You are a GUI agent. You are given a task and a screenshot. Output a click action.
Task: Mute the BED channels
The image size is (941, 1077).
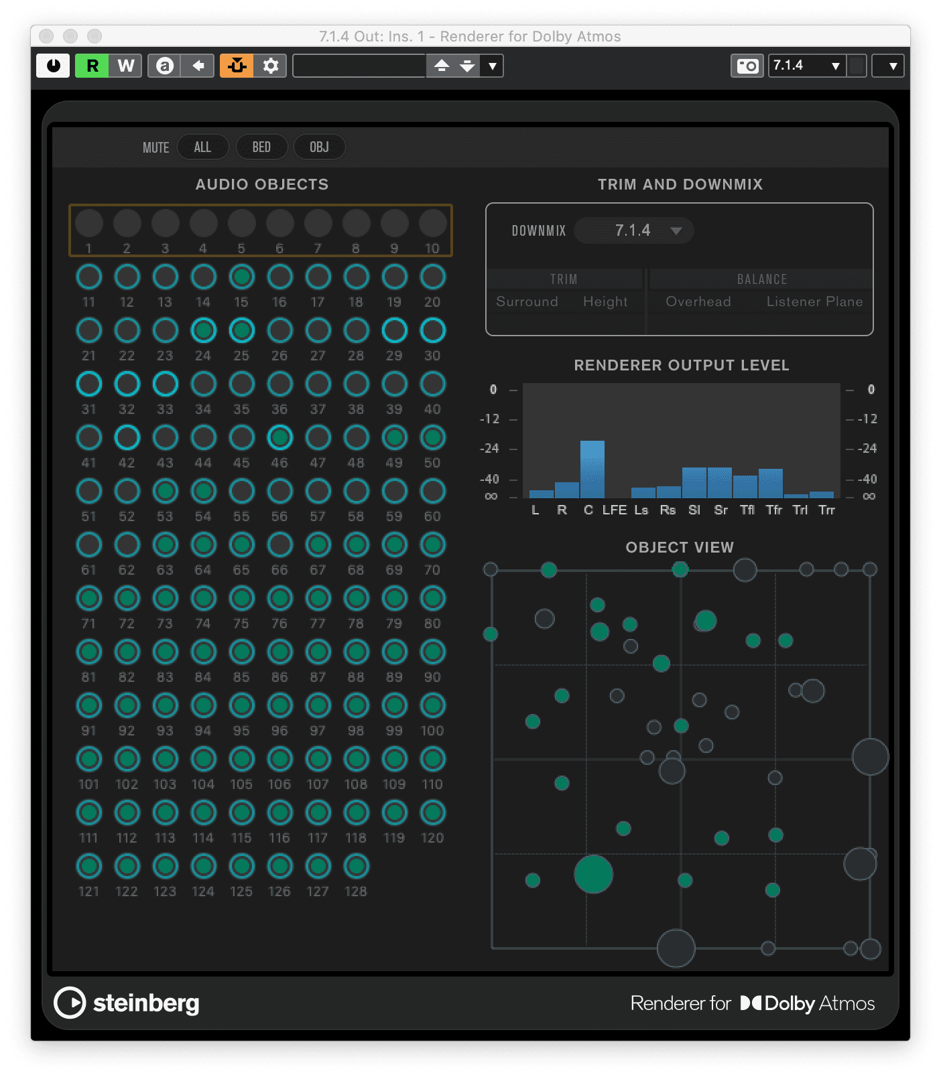(x=261, y=147)
